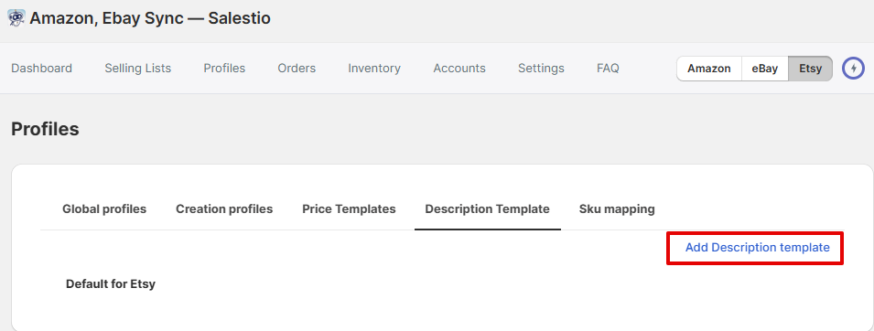This screenshot has height=331, width=874.
Task: Open Settings from the top navigation
Action: (541, 68)
